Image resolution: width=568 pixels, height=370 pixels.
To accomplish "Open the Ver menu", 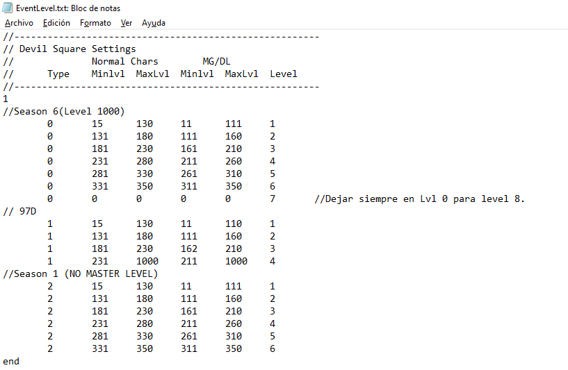I will (127, 23).
